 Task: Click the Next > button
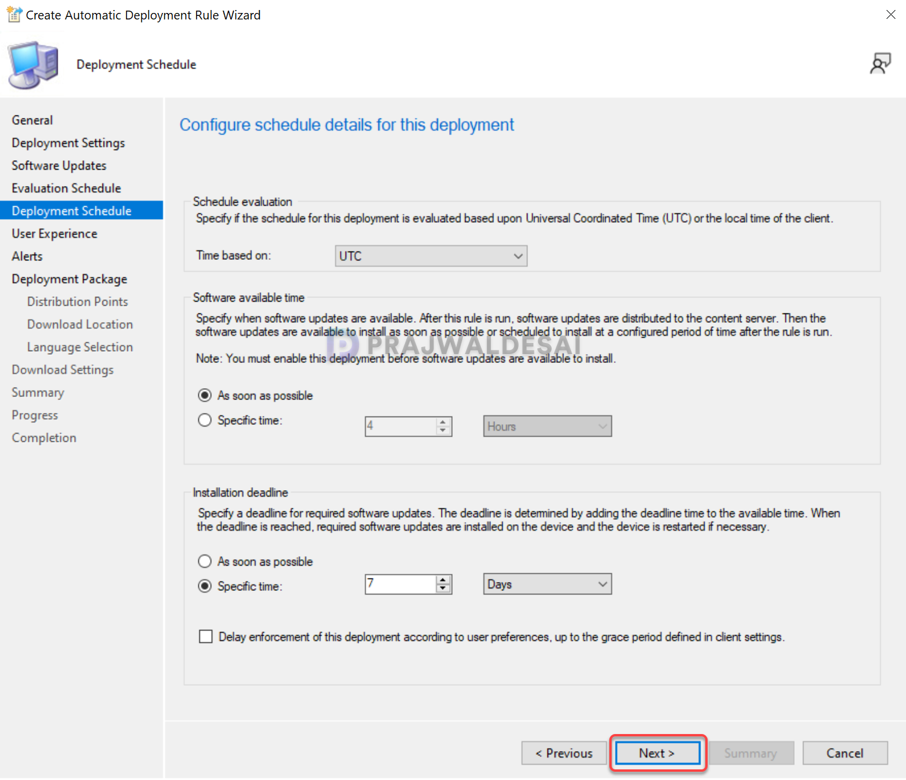(658, 753)
